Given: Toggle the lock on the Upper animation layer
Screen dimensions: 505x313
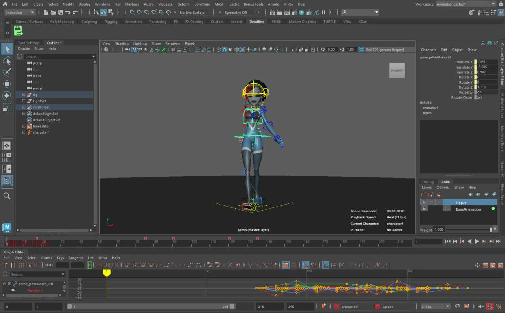Looking at the screenshot, I should (425, 203).
